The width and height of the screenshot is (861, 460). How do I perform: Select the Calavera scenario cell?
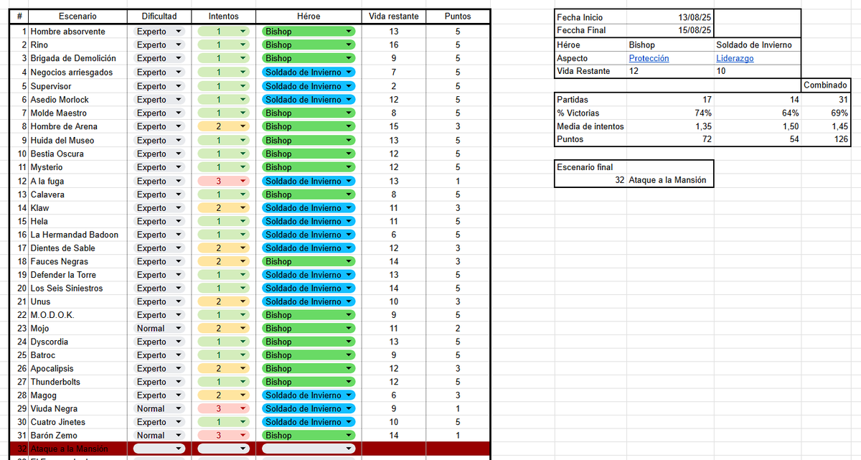[x=78, y=194]
